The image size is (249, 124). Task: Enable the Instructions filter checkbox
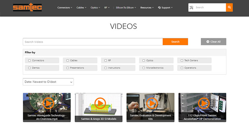point(106,68)
